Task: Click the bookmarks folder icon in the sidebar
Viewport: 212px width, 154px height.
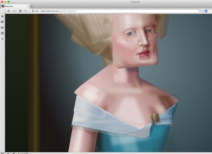Action: pos(2,27)
